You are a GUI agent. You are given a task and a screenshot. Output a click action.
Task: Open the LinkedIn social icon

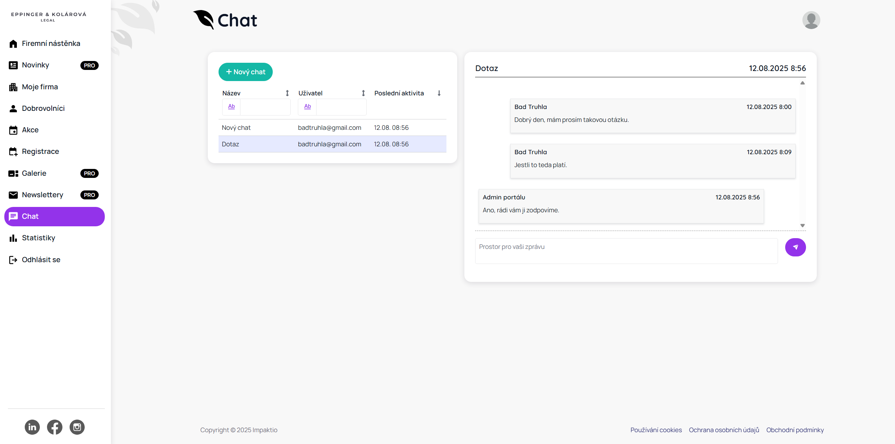click(32, 427)
